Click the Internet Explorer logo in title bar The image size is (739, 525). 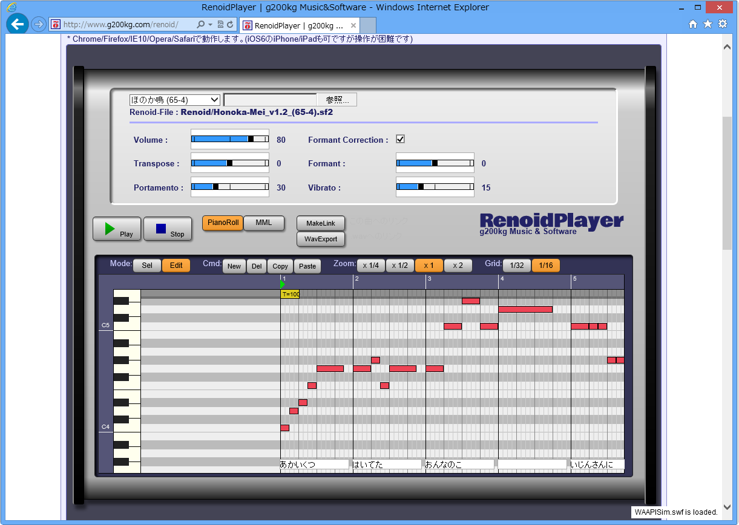[11, 7]
